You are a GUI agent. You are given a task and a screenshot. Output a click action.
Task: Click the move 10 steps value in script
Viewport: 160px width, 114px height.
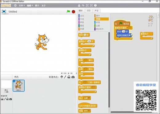[x=123, y=31]
